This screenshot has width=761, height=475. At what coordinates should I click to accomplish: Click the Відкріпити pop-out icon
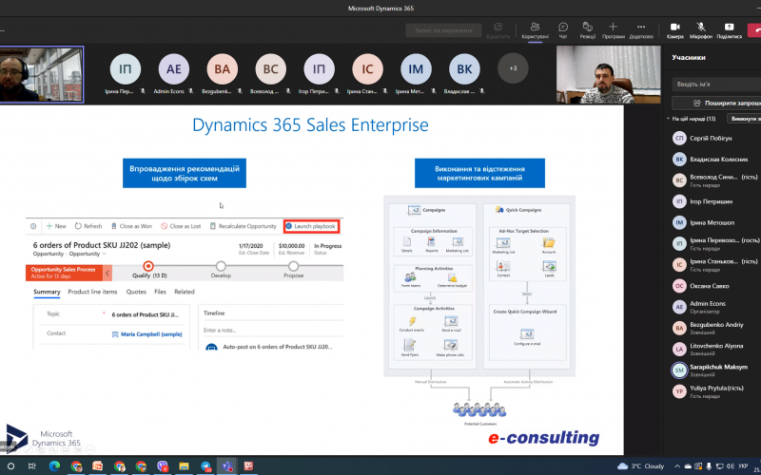498,30
